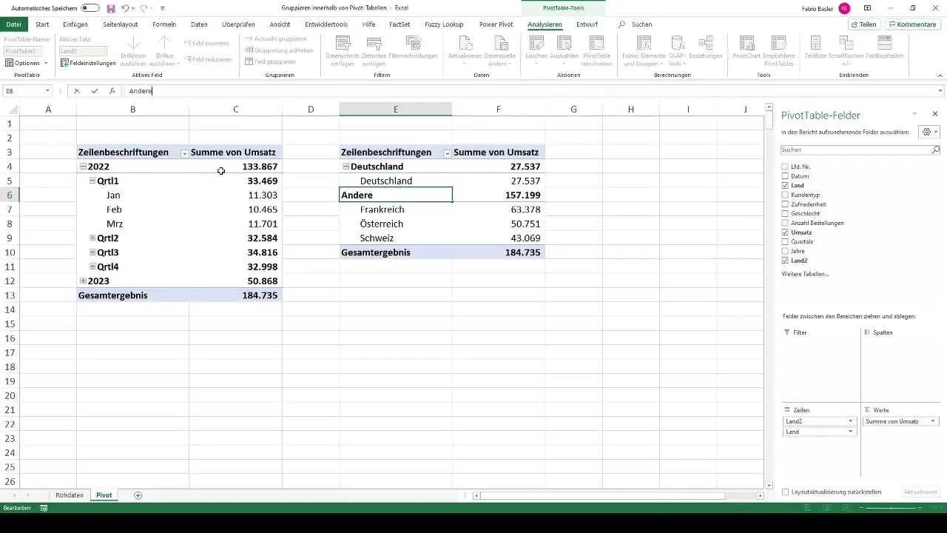Click the save icon in title bar

point(111,8)
